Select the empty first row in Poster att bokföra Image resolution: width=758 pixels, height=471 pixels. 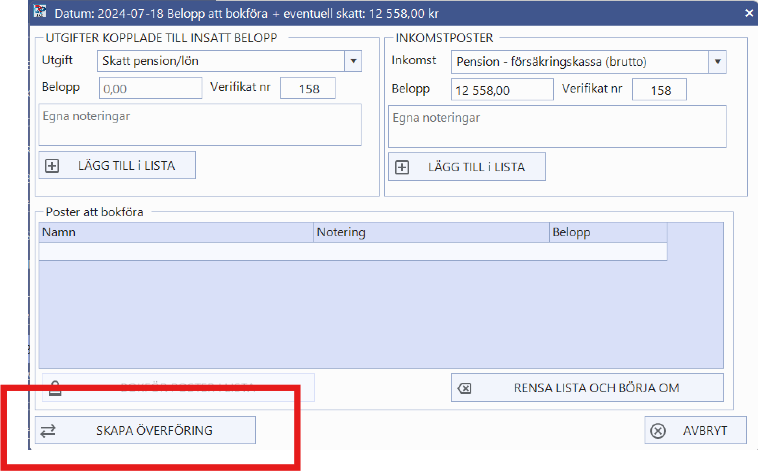coord(353,251)
